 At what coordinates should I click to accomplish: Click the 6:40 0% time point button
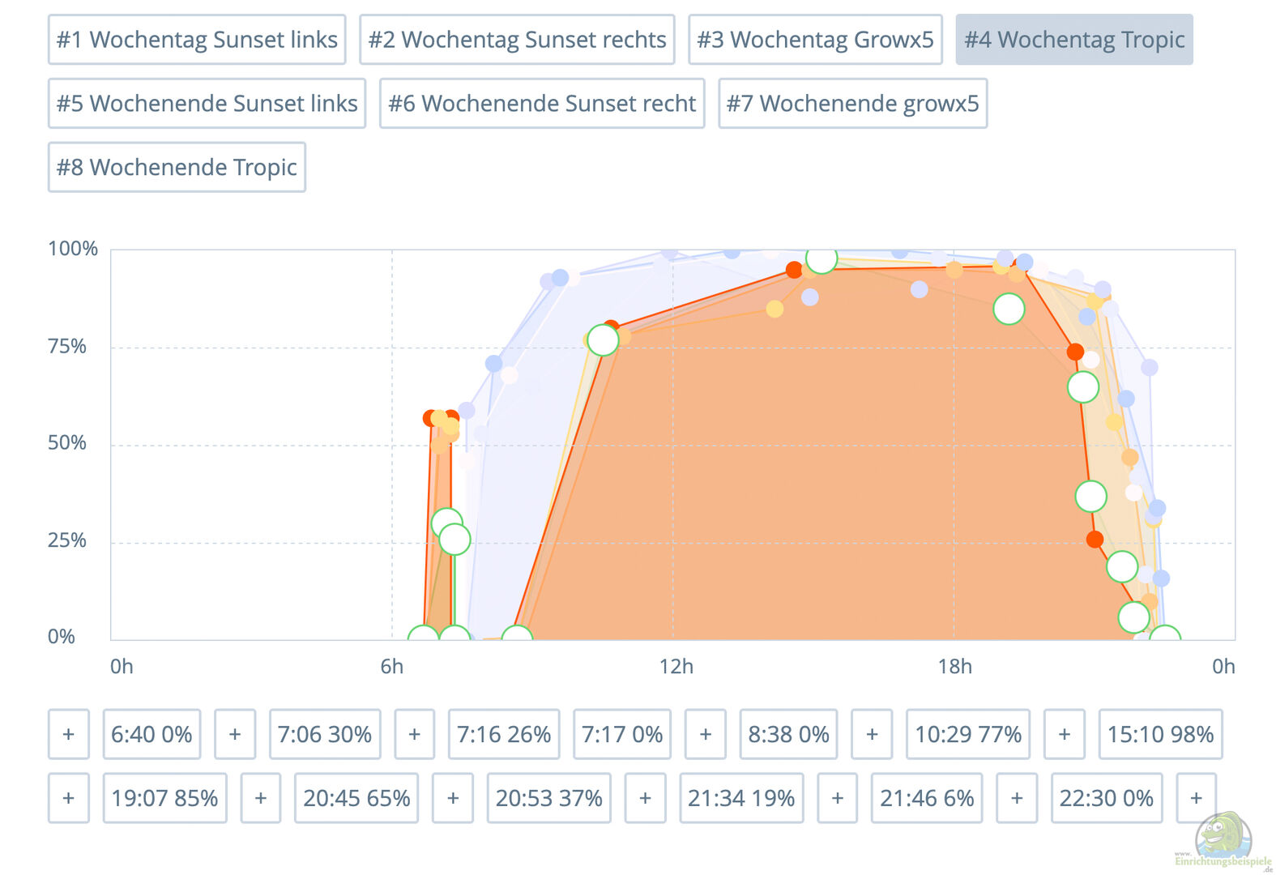(x=151, y=734)
